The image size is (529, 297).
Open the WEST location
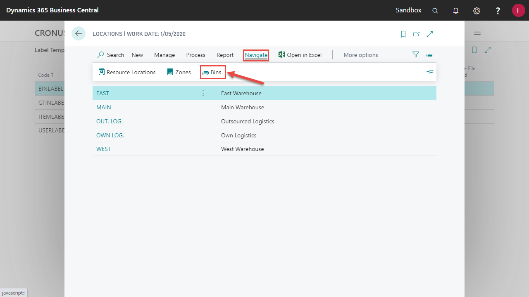[x=103, y=149]
